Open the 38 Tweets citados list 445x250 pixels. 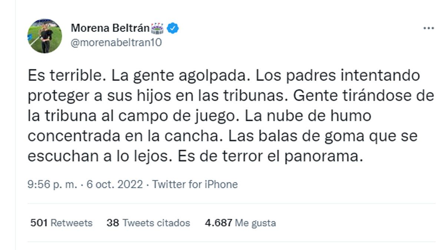[x=148, y=223]
